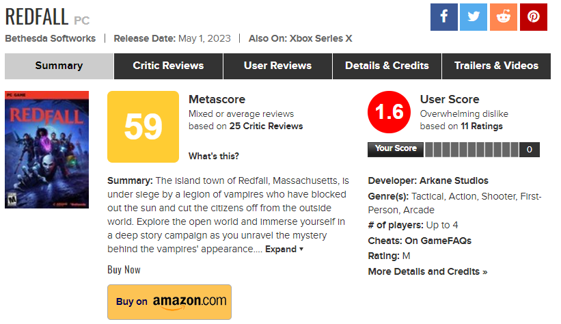Viewport: 561px width, 324px height.
Task: Open the User Reviews tab
Action: (277, 66)
